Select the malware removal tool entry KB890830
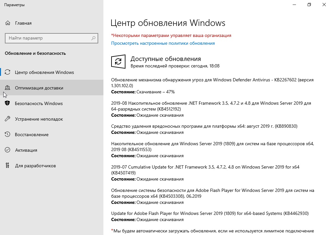Image resolution: width=330 pixels, height=235 pixels. click(204, 126)
